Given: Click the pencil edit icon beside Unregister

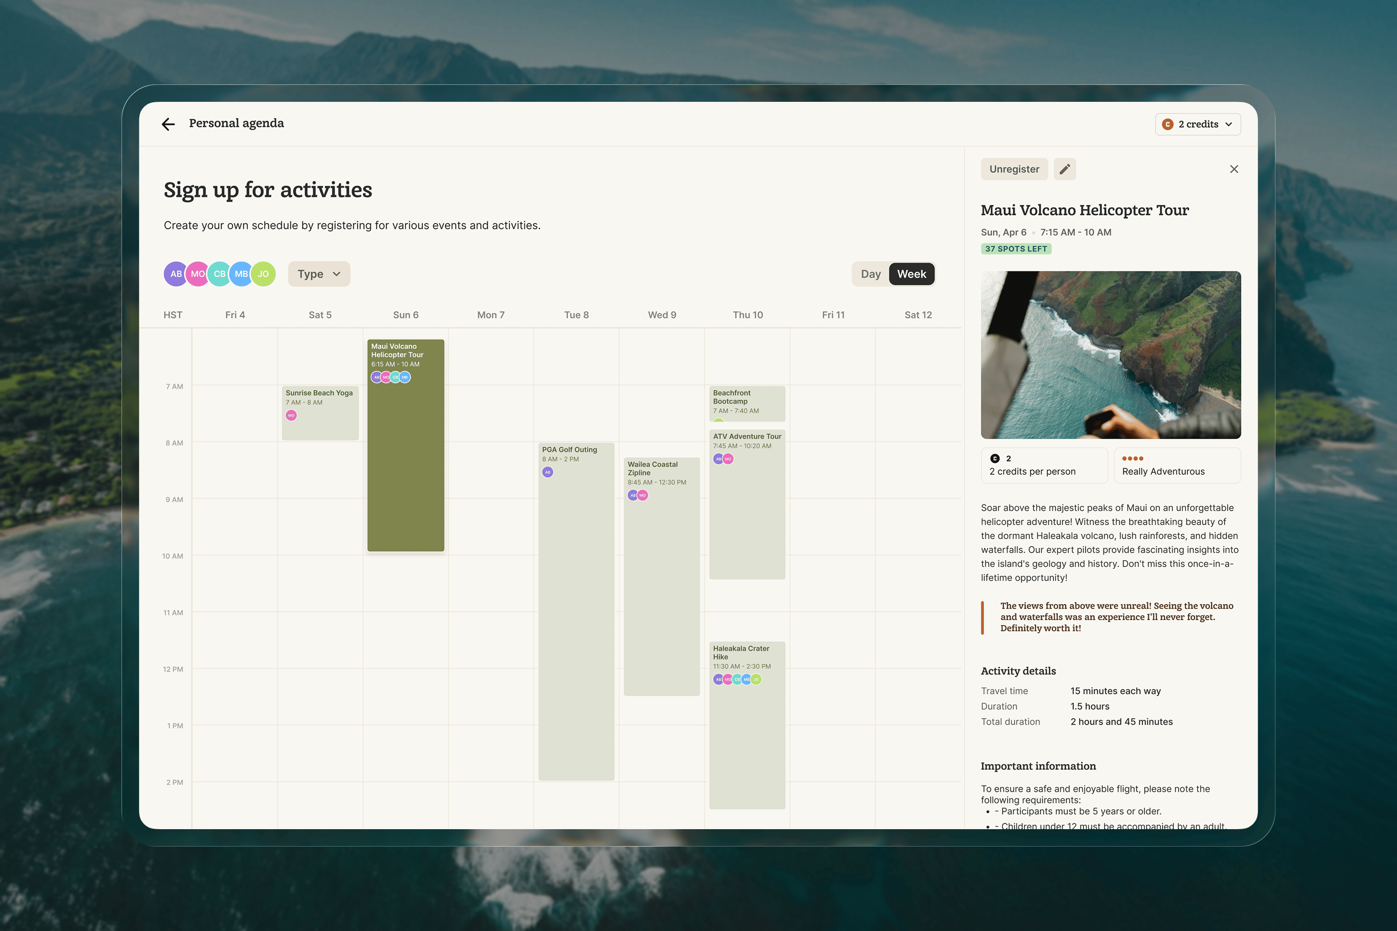Looking at the screenshot, I should tap(1064, 169).
